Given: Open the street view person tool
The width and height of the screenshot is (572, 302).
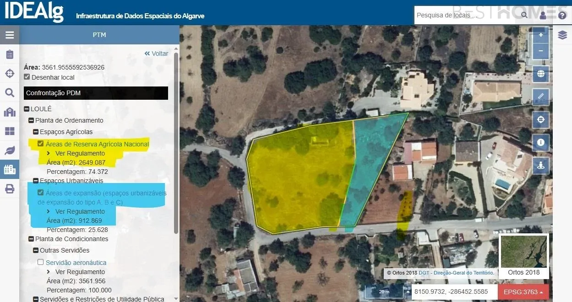Looking at the screenshot, I should [541, 165].
